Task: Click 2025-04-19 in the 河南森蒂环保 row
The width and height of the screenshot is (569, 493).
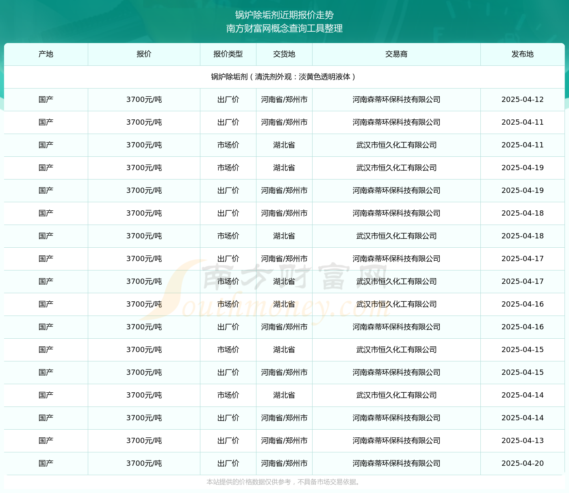Action: (523, 190)
